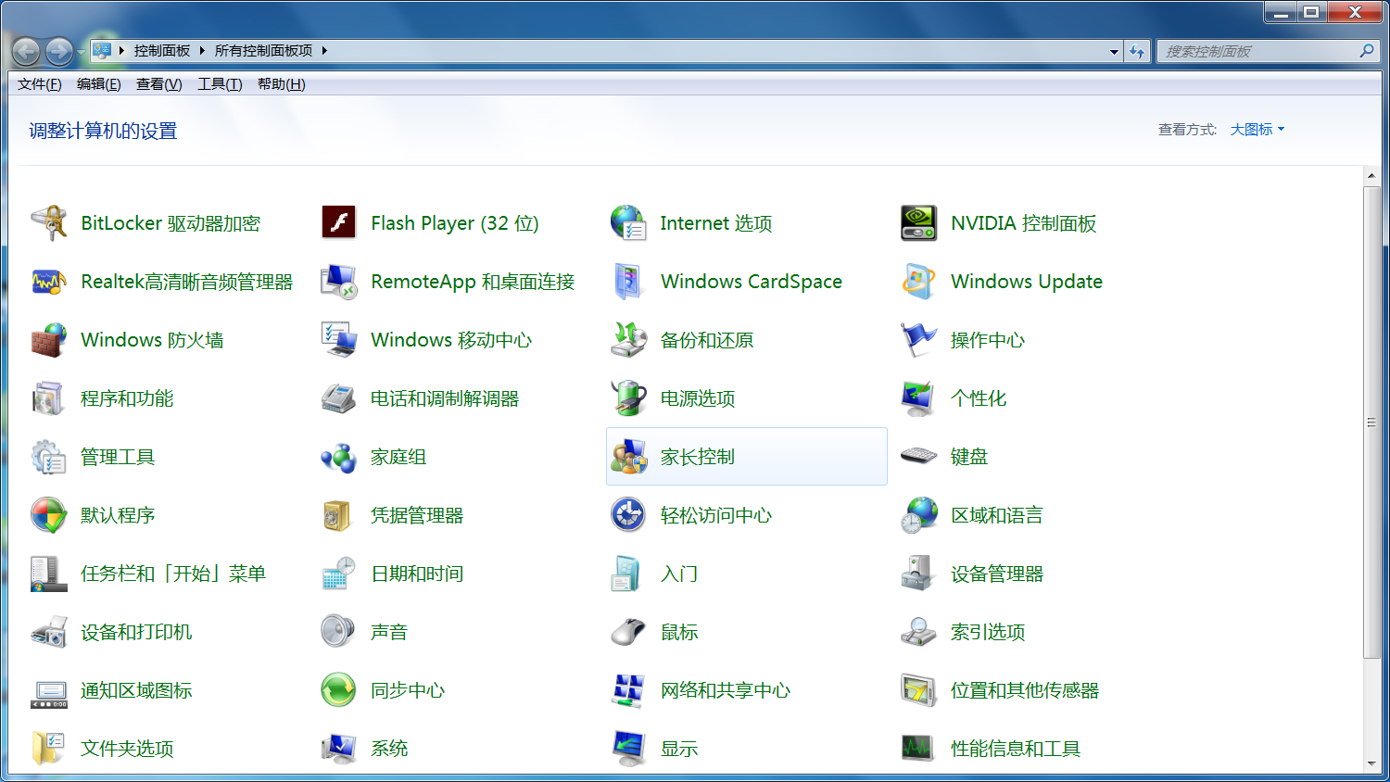
Task: Open the 家长控制 icon
Action: (628, 457)
